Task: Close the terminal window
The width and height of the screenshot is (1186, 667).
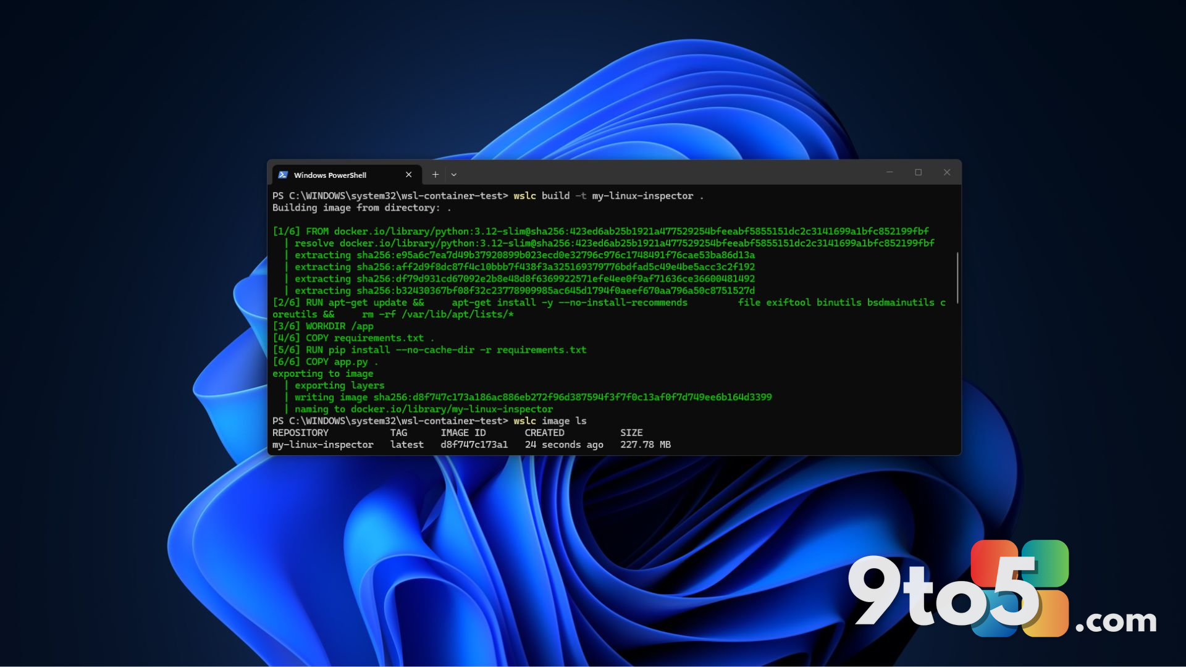Action: coord(947,172)
